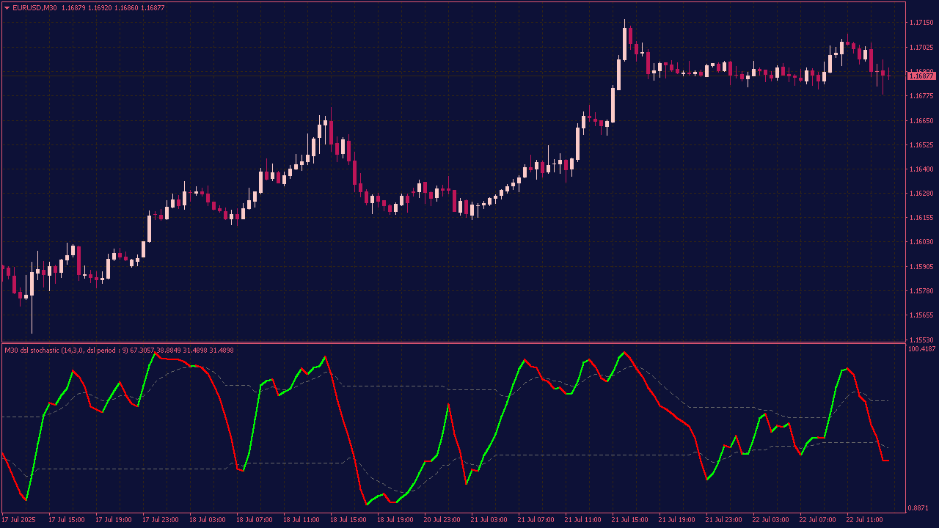Select the 22 Jul 11:00 time label
This screenshot has width=939, height=528.
click(865, 520)
